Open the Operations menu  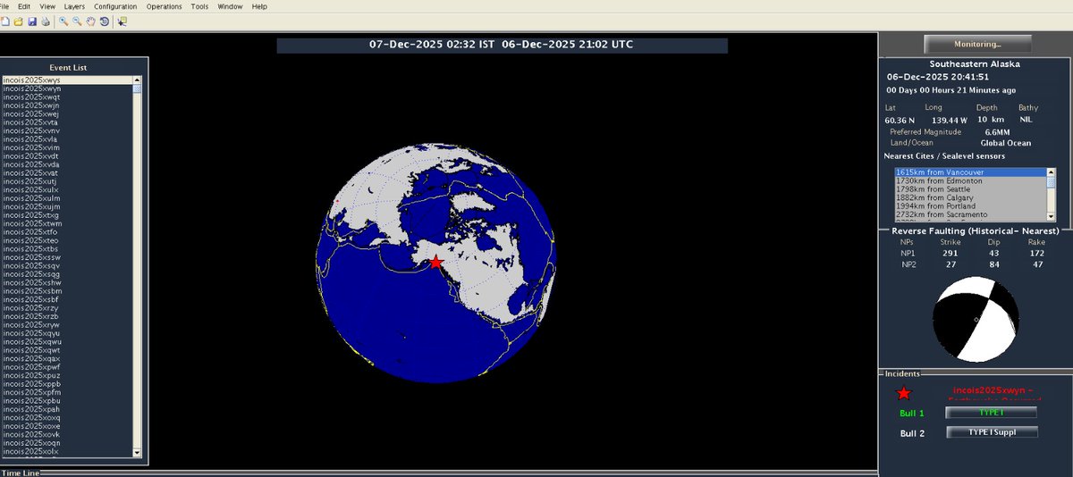point(164,6)
